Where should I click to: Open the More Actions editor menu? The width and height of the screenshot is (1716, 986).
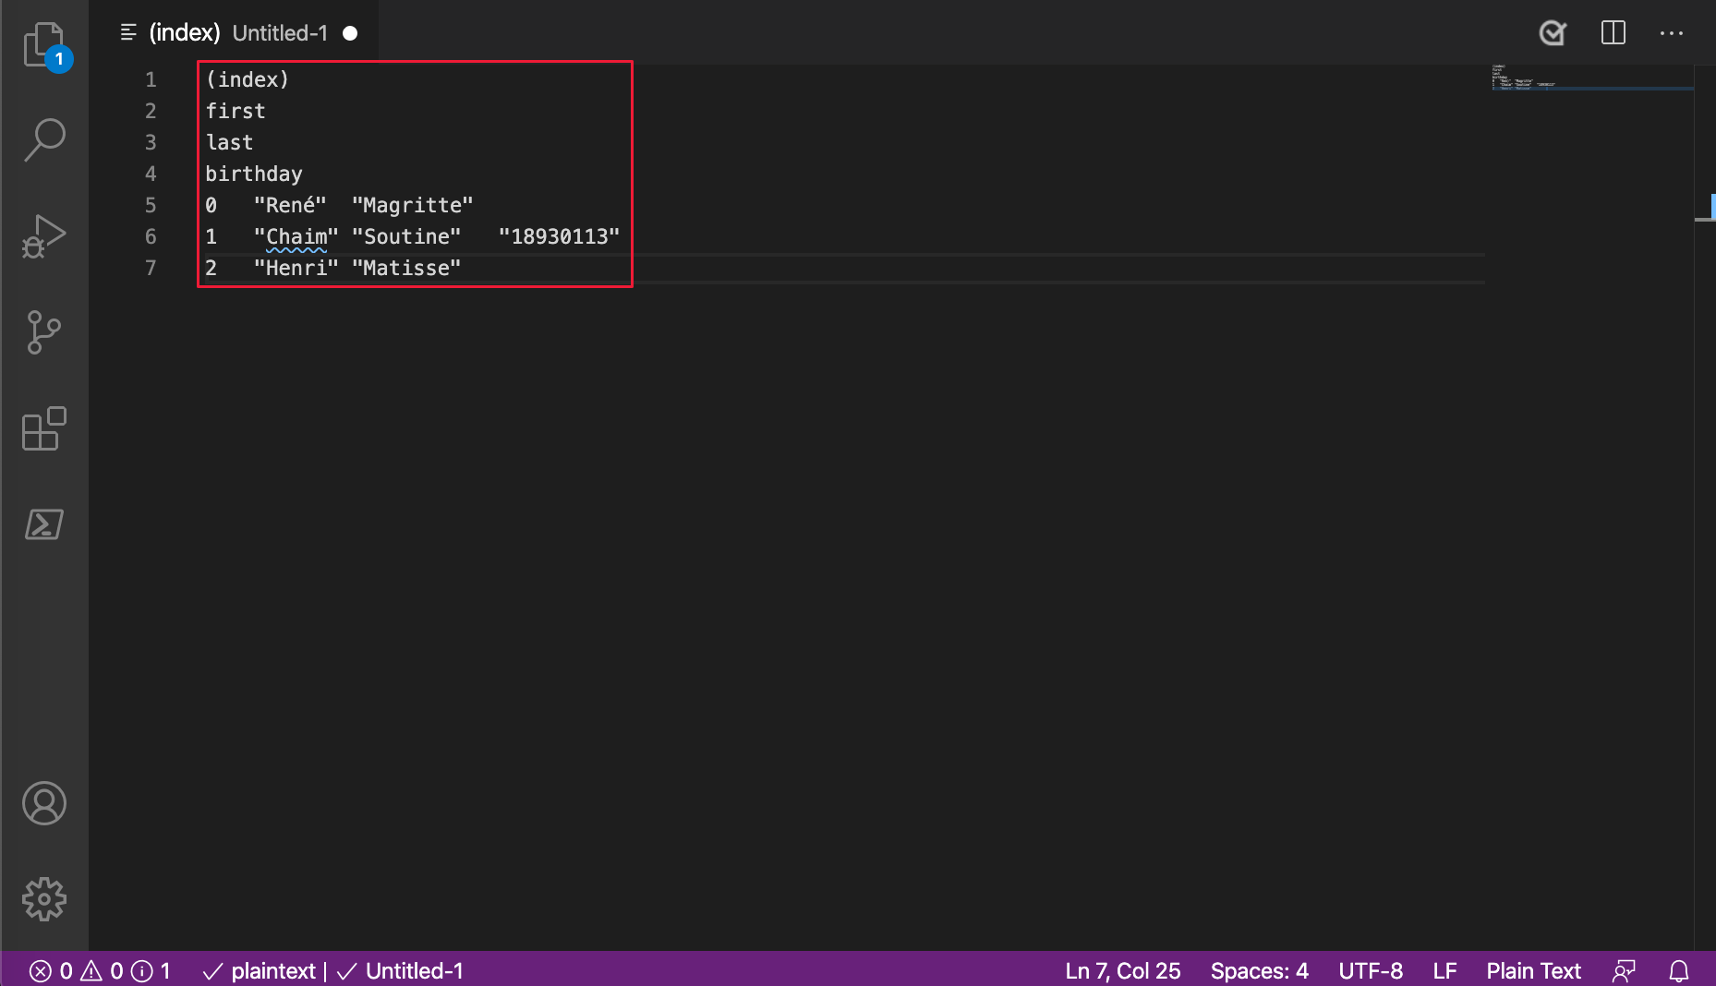pyautogui.click(x=1672, y=33)
